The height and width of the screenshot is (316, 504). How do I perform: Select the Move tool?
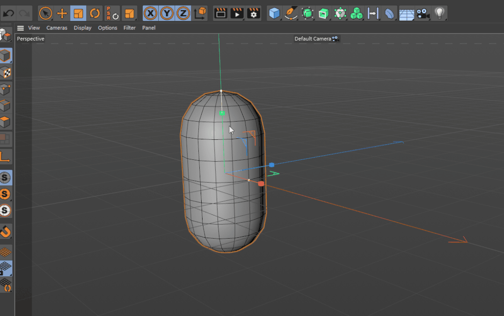62,14
